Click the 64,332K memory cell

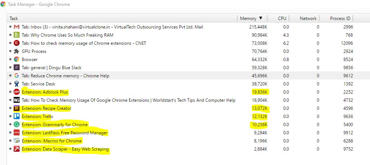pyautogui.click(x=260, y=59)
